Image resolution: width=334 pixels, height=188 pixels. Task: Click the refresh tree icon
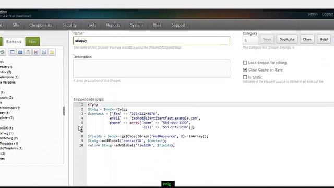pyautogui.click(x=2, y=52)
